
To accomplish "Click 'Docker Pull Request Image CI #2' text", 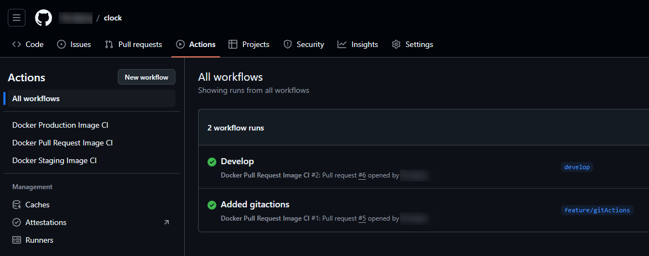I will (x=269, y=175).
